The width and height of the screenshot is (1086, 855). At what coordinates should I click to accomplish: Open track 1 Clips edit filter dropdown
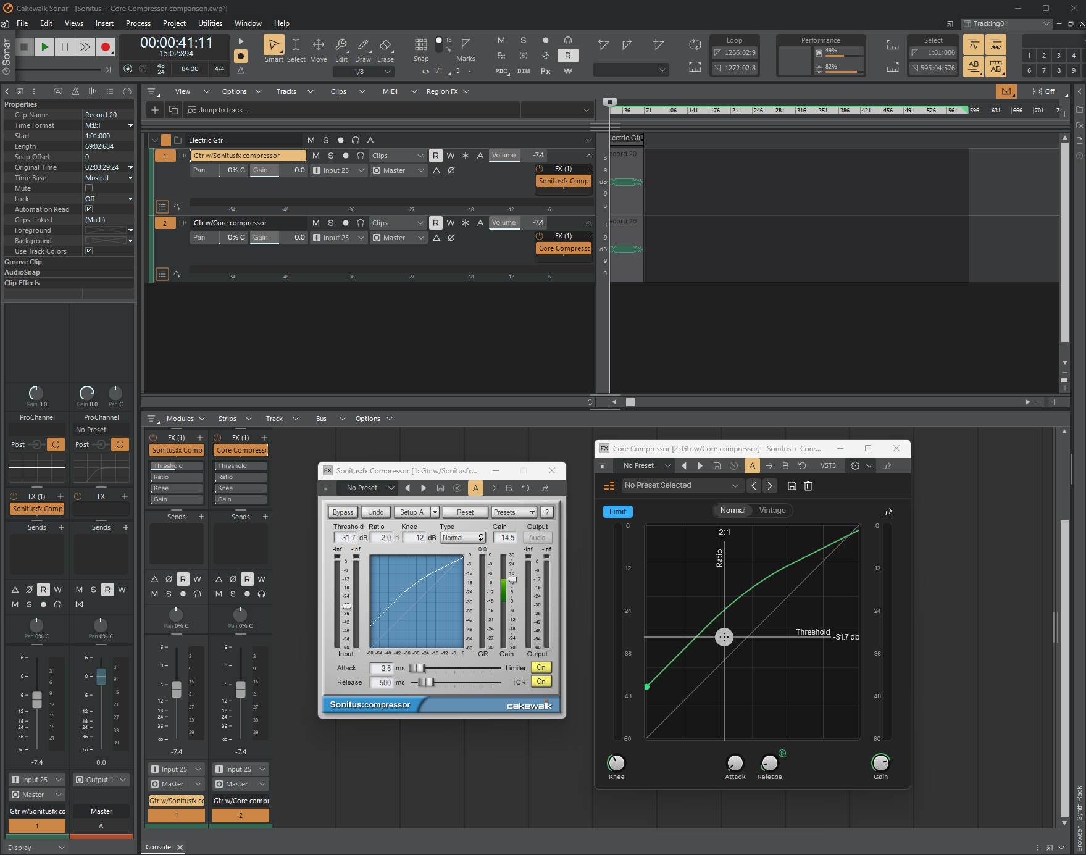[x=398, y=156]
